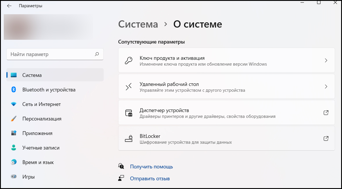This screenshot has width=342, height=189.
Task: Click the paintbrush icon for Персонализация
Action: (14, 118)
